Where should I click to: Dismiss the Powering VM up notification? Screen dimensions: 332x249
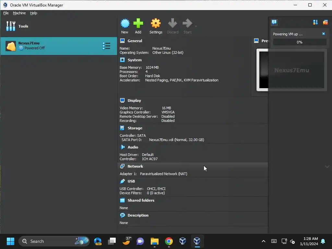[324, 34]
